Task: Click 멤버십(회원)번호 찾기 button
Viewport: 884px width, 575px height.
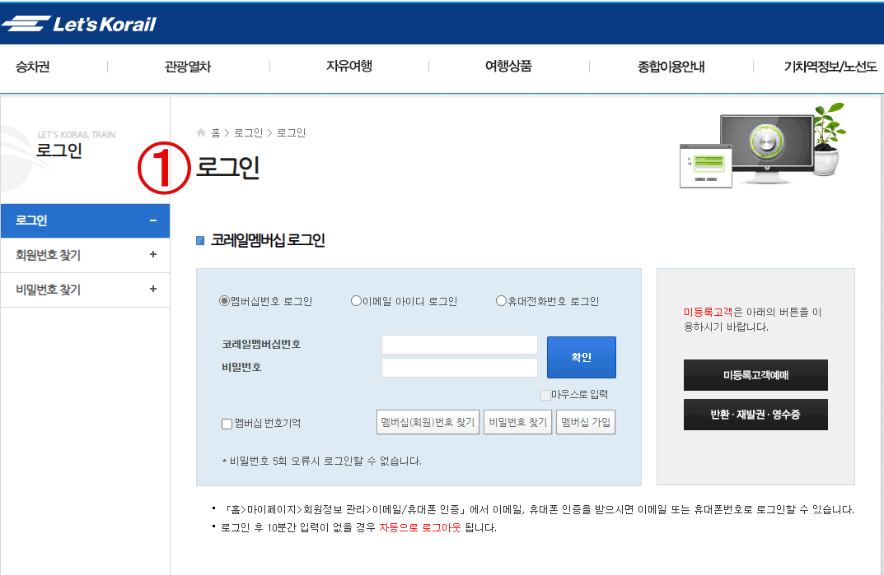Action: point(428,422)
